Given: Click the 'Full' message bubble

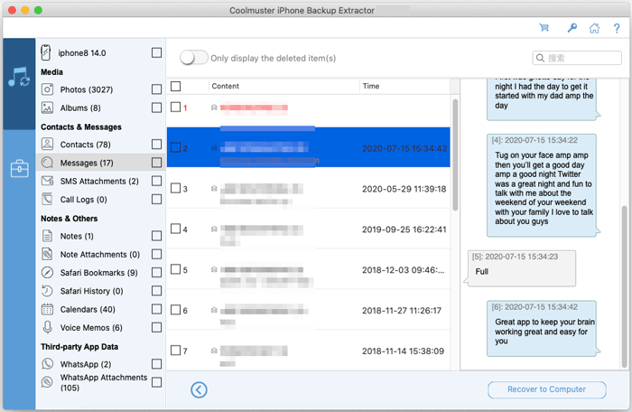Looking at the screenshot, I should click(x=522, y=268).
